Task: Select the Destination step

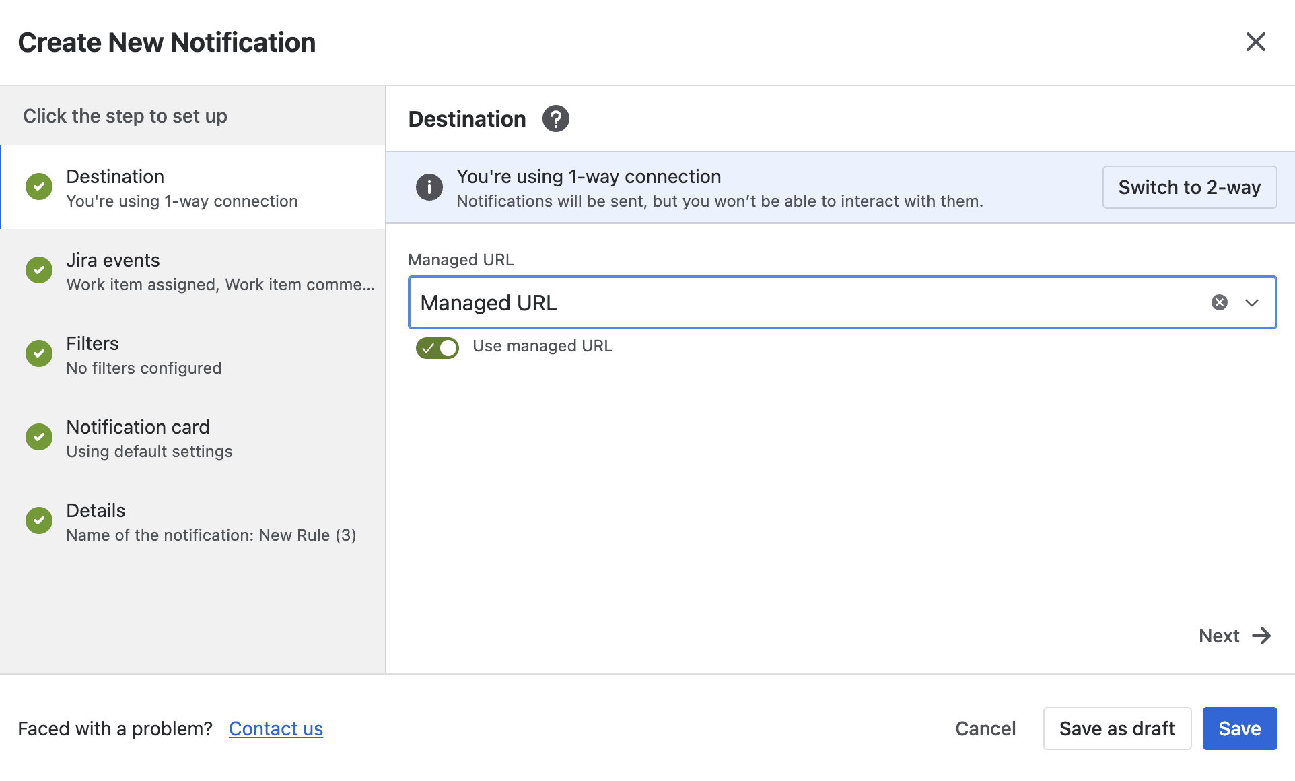Action: pos(193,188)
